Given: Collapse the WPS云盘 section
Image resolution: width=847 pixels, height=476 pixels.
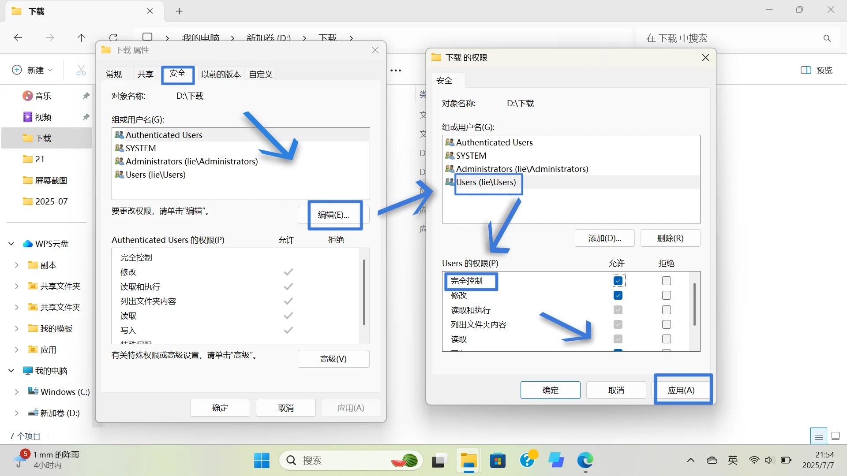Looking at the screenshot, I should click(11, 243).
